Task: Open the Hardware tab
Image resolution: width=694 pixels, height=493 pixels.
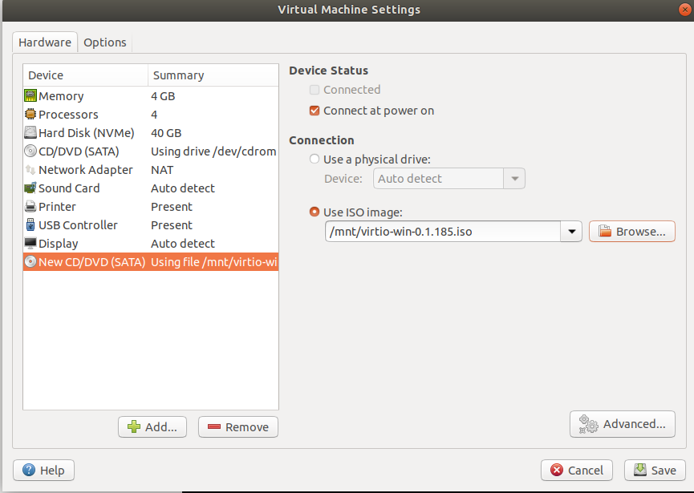Action: point(45,42)
